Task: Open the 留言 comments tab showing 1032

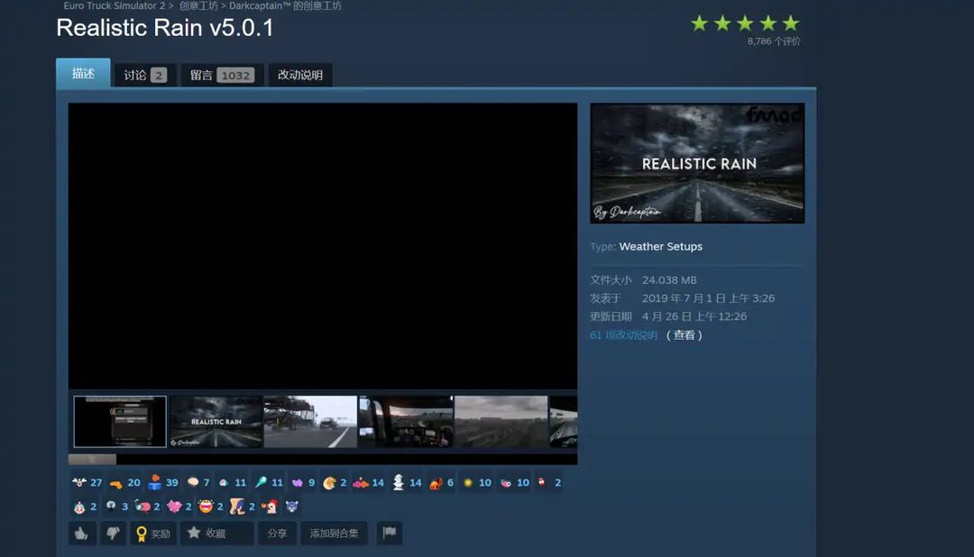Action: [222, 75]
